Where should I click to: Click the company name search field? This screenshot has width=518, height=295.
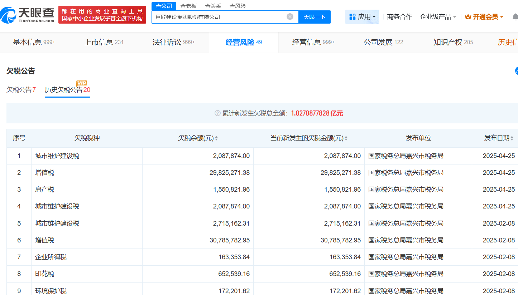point(219,17)
